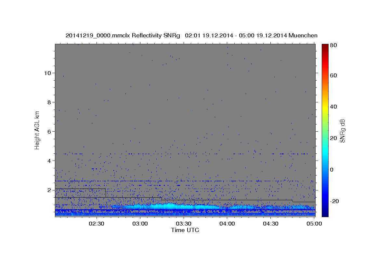The width and height of the screenshot is (390, 260).
Task: Click the 'SNRg dB' colorbar label
Action: (x=342, y=131)
